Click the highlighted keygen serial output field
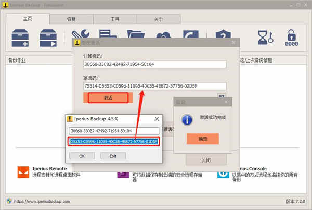Image resolution: width=312 pixels, height=210 pixels. 113,142
